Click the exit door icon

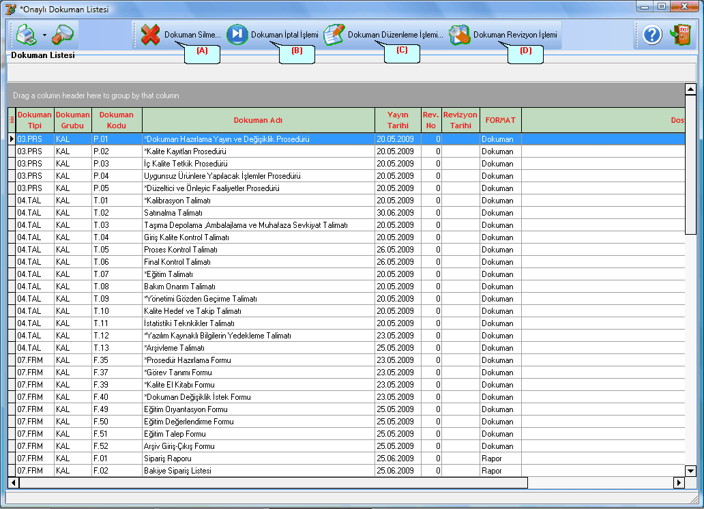(679, 35)
